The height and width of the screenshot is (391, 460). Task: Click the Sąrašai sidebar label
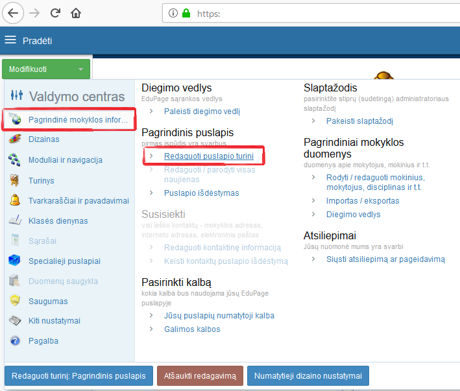click(x=43, y=241)
